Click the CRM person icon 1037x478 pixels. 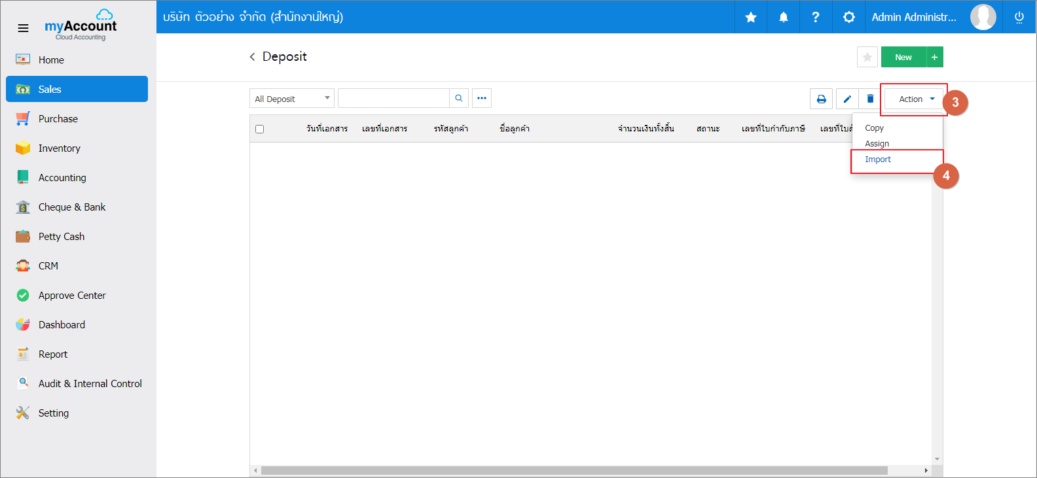[x=23, y=265]
